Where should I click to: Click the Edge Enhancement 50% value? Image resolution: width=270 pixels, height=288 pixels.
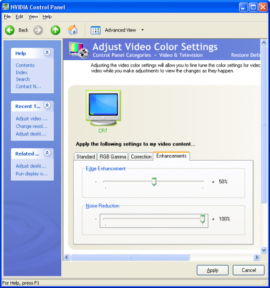(x=223, y=182)
